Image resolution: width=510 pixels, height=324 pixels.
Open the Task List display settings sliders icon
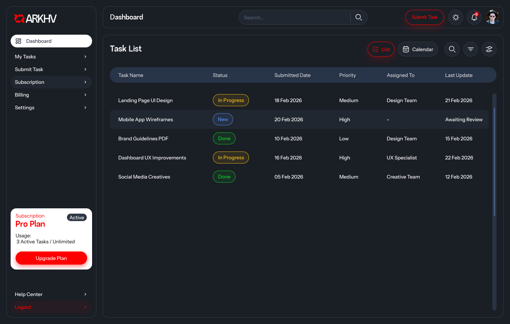pos(489,49)
